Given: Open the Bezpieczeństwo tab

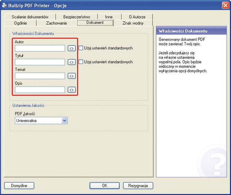Looking at the screenshot, I should click(x=77, y=17).
